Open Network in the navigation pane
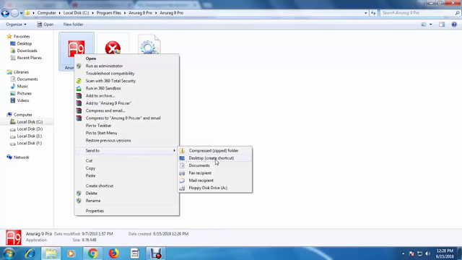 [x=21, y=157]
